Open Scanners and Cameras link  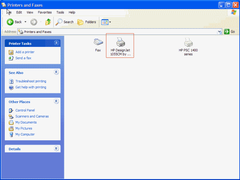click(x=32, y=116)
